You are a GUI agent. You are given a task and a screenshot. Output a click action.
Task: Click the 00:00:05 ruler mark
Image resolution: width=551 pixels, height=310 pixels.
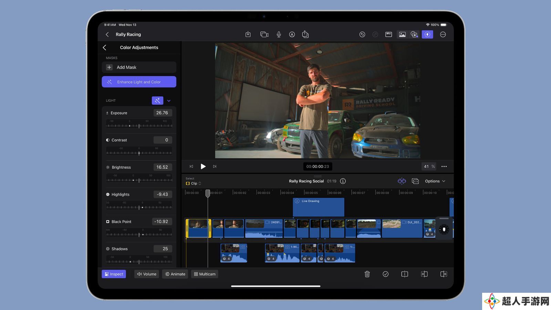click(311, 193)
